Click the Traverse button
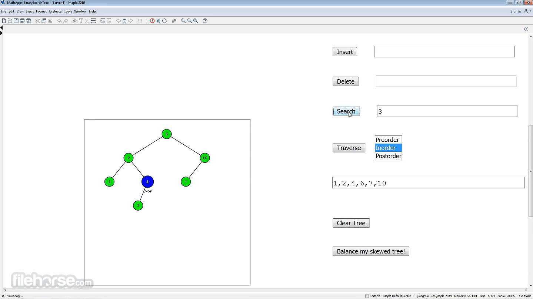This screenshot has width=533, height=299. pyautogui.click(x=349, y=148)
